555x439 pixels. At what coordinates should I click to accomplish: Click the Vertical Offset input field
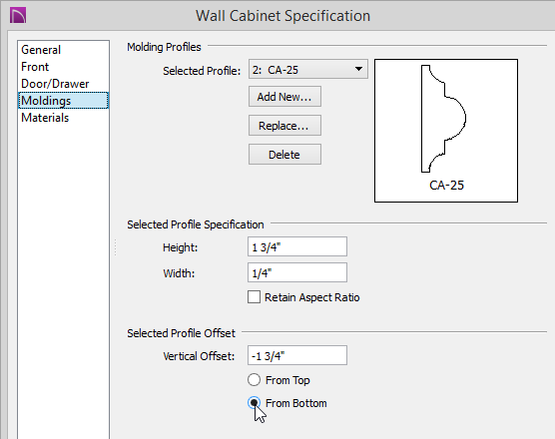click(297, 355)
